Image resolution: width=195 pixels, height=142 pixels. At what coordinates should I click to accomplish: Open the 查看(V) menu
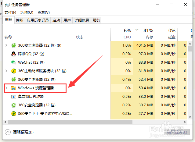(x=44, y=12)
